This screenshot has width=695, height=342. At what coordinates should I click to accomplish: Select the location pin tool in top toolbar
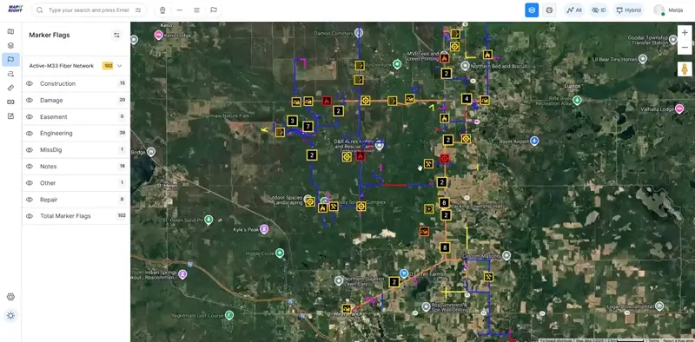[162, 10]
